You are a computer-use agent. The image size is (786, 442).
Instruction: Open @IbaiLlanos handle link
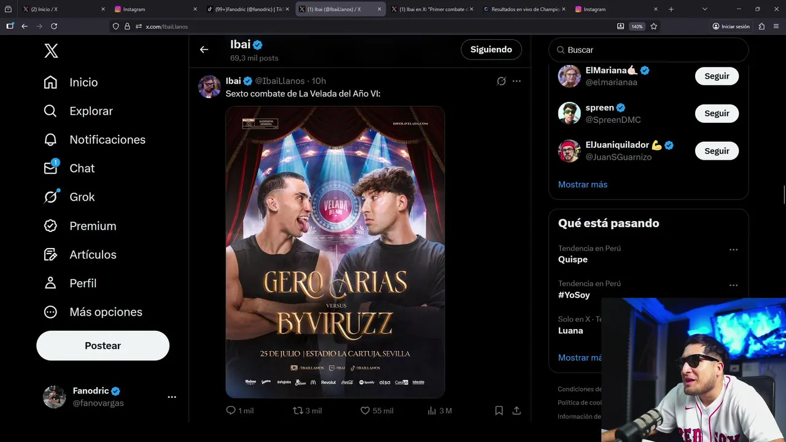(x=280, y=81)
